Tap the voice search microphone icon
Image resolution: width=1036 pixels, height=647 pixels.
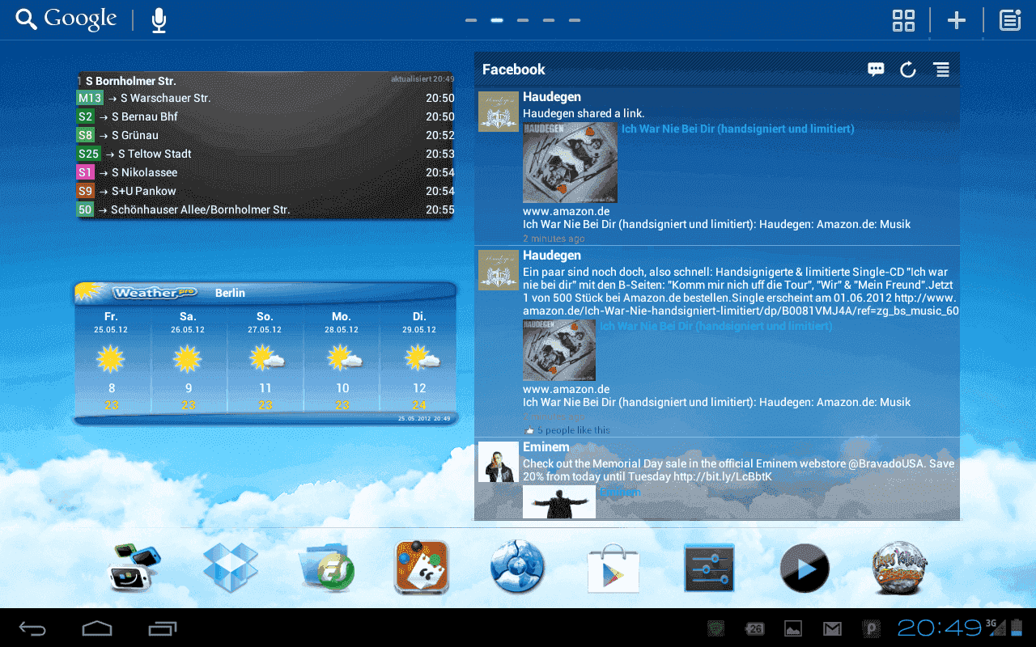(x=159, y=20)
